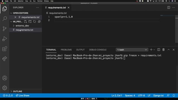Switch to the Debug Console tab
This screenshot has height=100, width=178.
pyautogui.click(x=98, y=50)
